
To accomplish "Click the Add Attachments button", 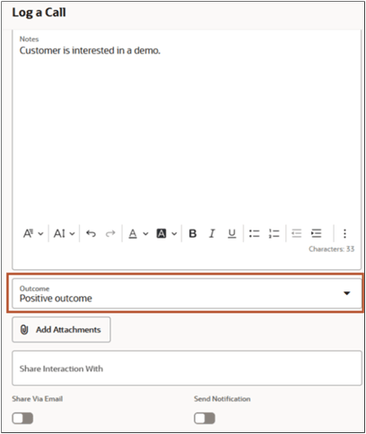I will point(61,330).
